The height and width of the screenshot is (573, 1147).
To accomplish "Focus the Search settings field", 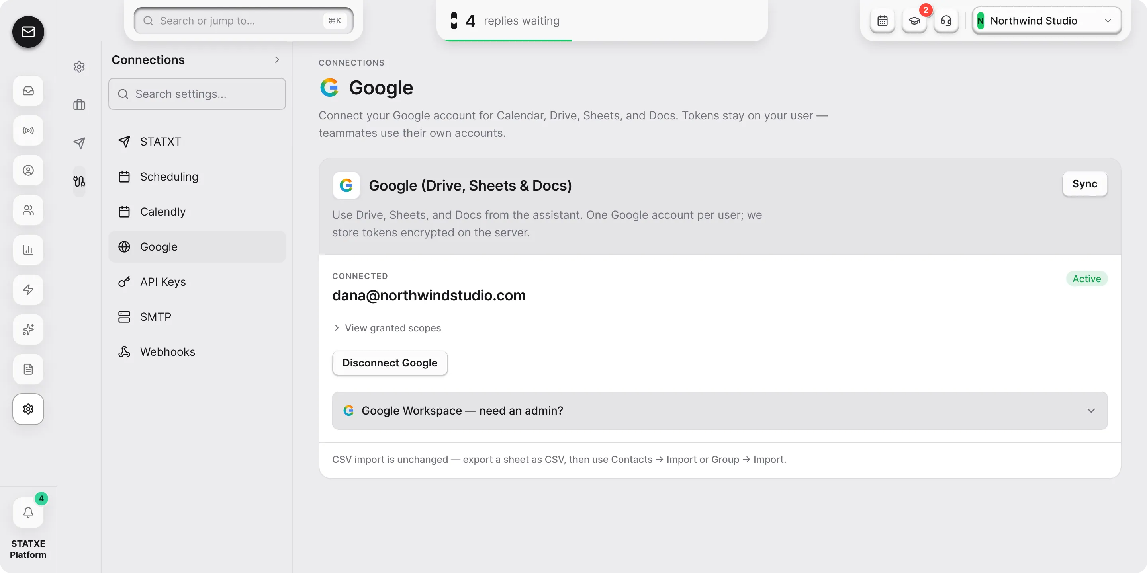I will click(x=197, y=94).
